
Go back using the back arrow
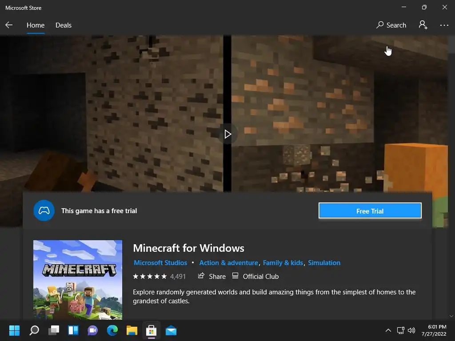[x=9, y=25]
